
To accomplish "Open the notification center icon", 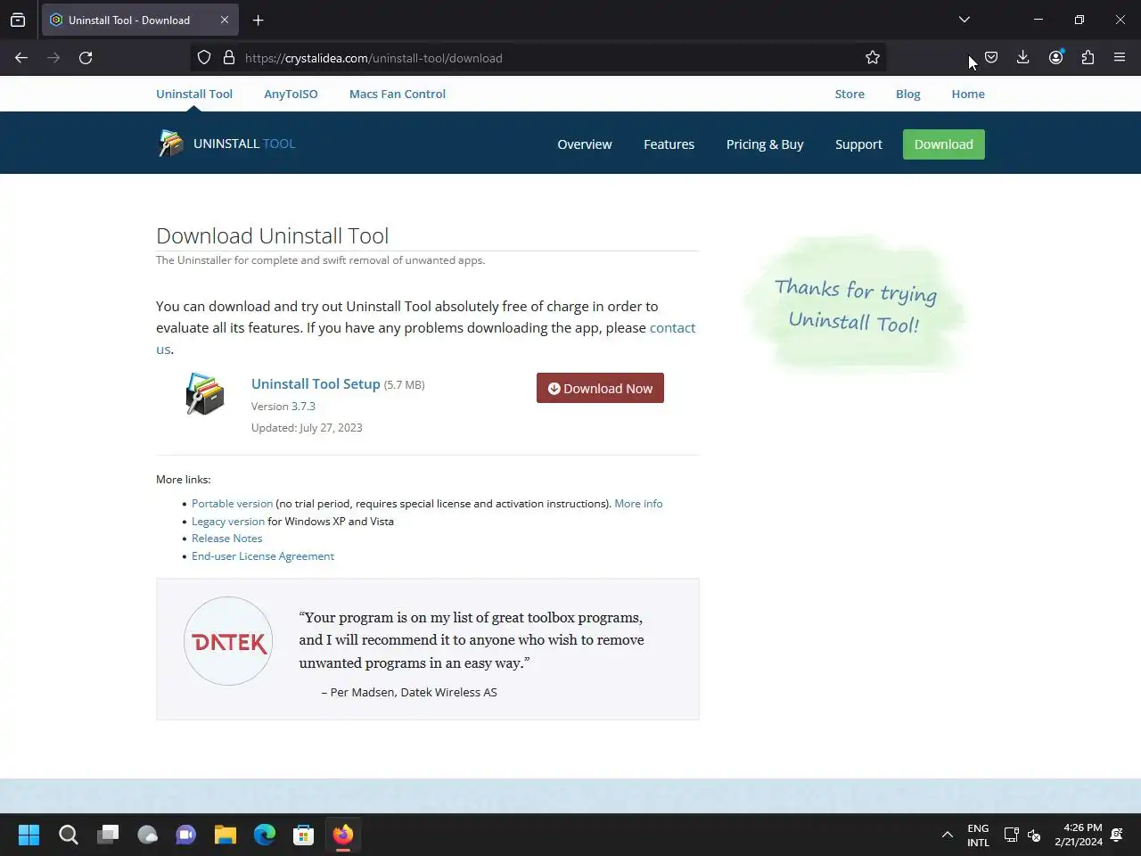I will [1117, 835].
